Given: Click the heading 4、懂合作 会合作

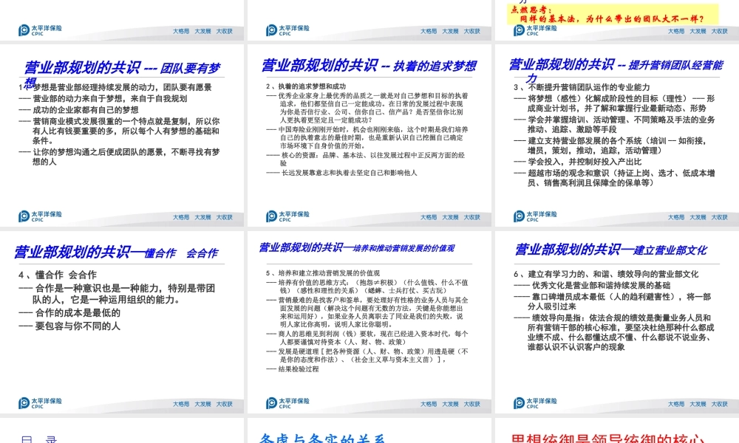Looking at the screenshot, I should [x=58, y=275].
